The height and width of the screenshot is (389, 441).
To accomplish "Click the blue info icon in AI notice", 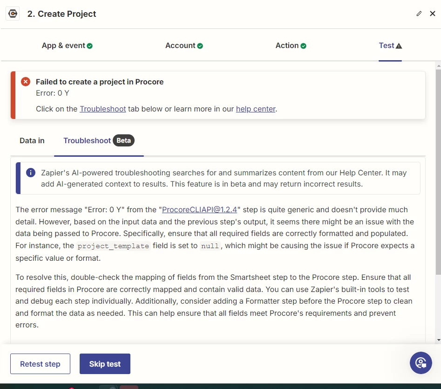I will [x=31, y=173].
